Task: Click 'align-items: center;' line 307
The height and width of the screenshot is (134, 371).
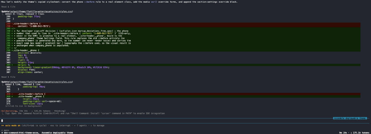Action: tap(30, 72)
